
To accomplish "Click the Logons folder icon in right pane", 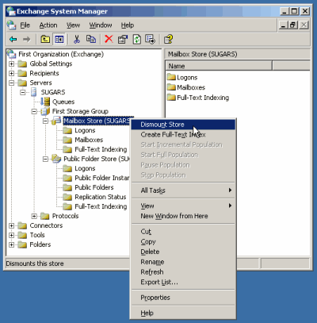I will (x=171, y=77).
